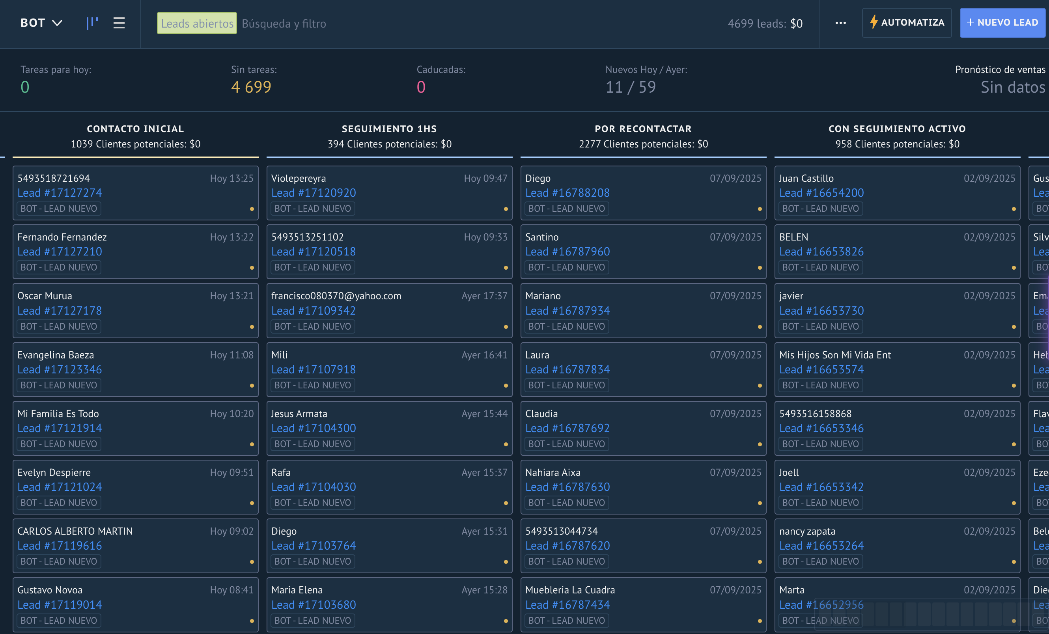Click the NUEVO LEAD button
Image resolution: width=1049 pixels, height=634 pixels.
click(x=1002, y=22)
